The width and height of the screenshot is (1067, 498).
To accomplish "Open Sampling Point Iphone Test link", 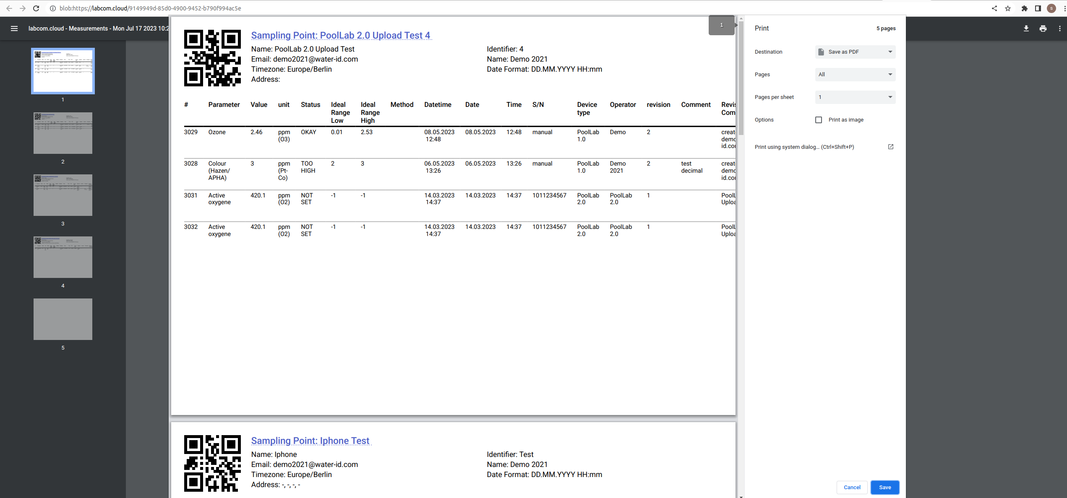I will pos(310,441).
